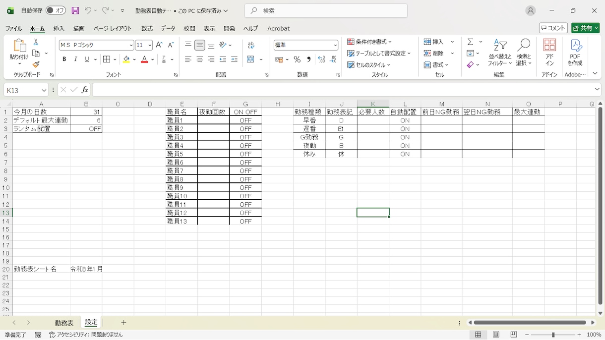Open font name MS Pゴシック dropdown
605x340 pixels.
pyautogui.click(x=131, y=45)
